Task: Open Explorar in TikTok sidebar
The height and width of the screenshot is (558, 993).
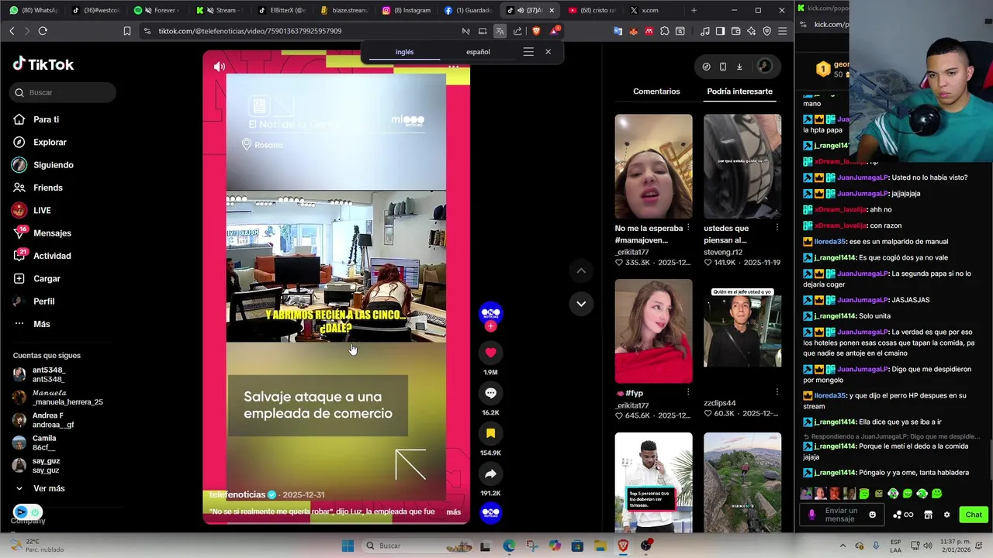Action: 50,143
